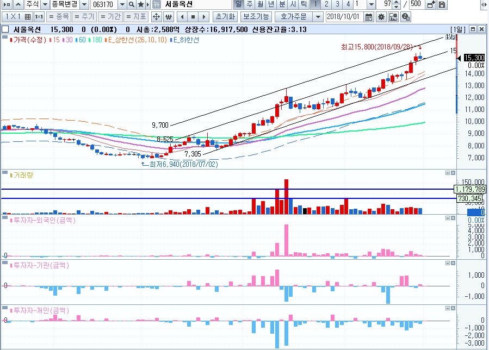Click the add chart window plus icon
Screen dimensions: 489x350
click(x=431, y=4)
